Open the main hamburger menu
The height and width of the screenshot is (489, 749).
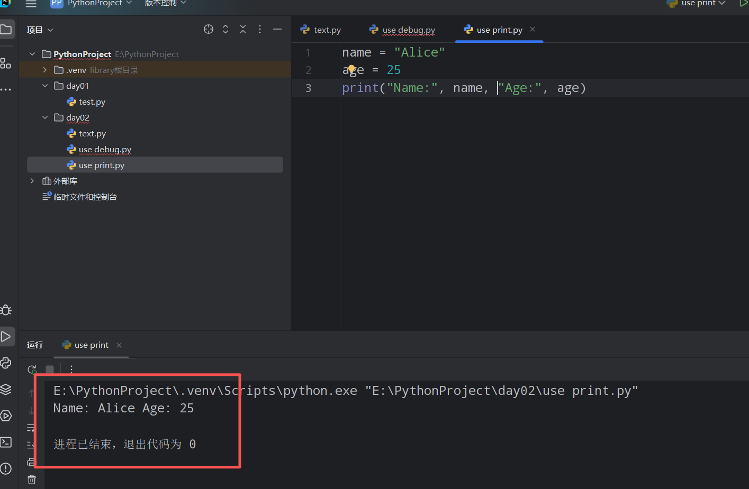[x=31, y=3]
